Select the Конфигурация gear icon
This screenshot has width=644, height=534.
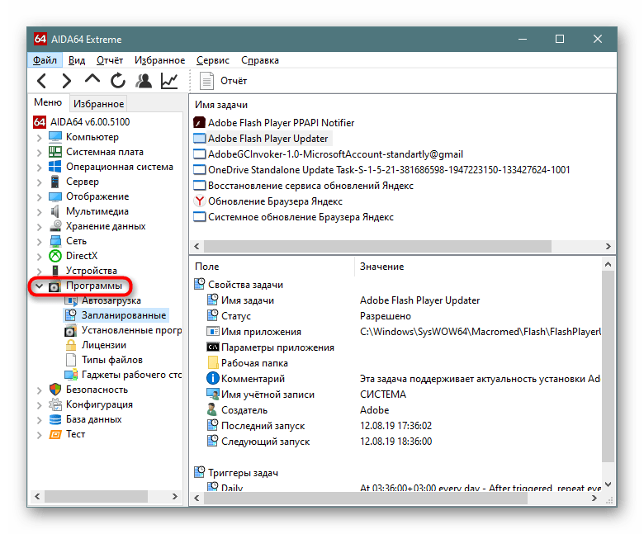point(55,404)
